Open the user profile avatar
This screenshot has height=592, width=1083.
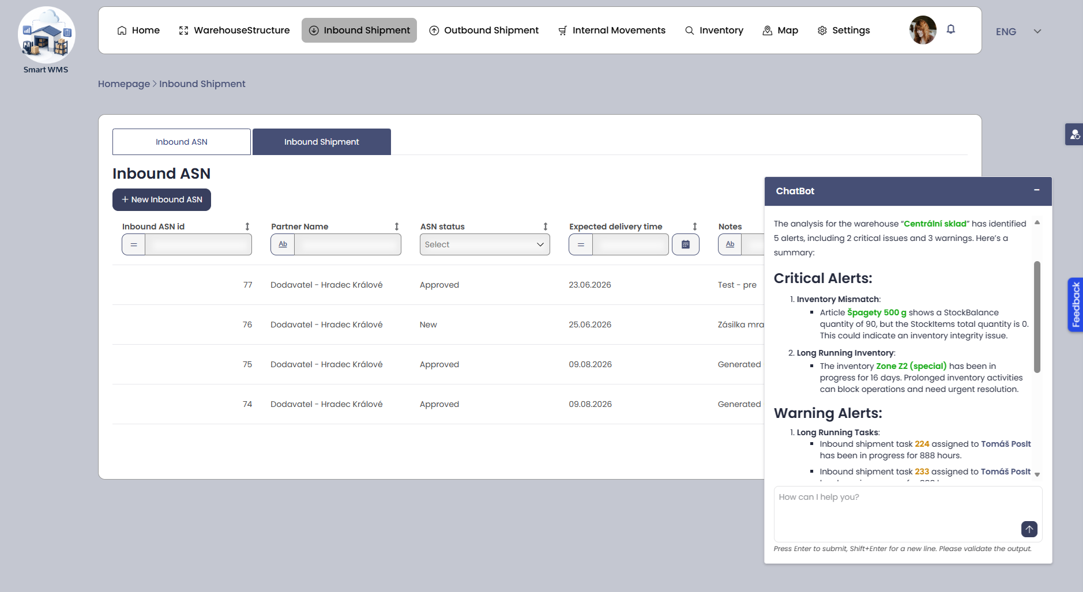(923, 30)
